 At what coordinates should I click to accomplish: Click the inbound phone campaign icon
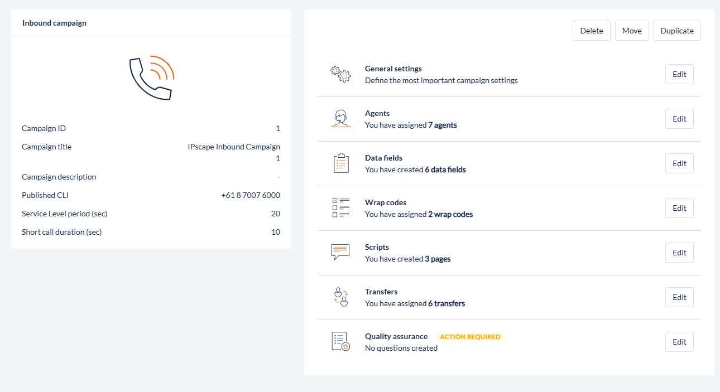click(x=151, y=78)
